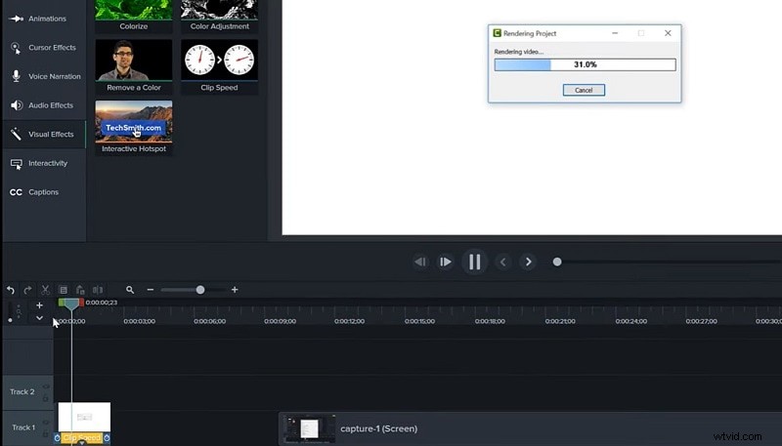Click the Cut scissors icon
This screenshot has height=446, width=782.
45,290
